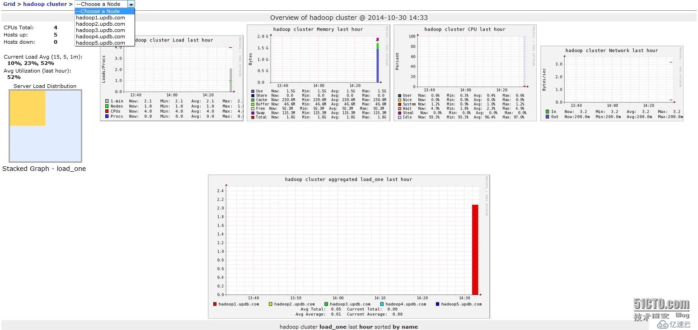Click the Avg Utilization (last hour) label

[x=37, y=71]
